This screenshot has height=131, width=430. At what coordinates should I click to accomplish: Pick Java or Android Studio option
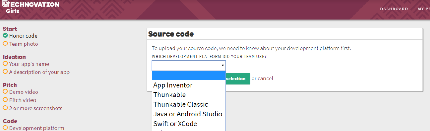[x=188, y=114]
